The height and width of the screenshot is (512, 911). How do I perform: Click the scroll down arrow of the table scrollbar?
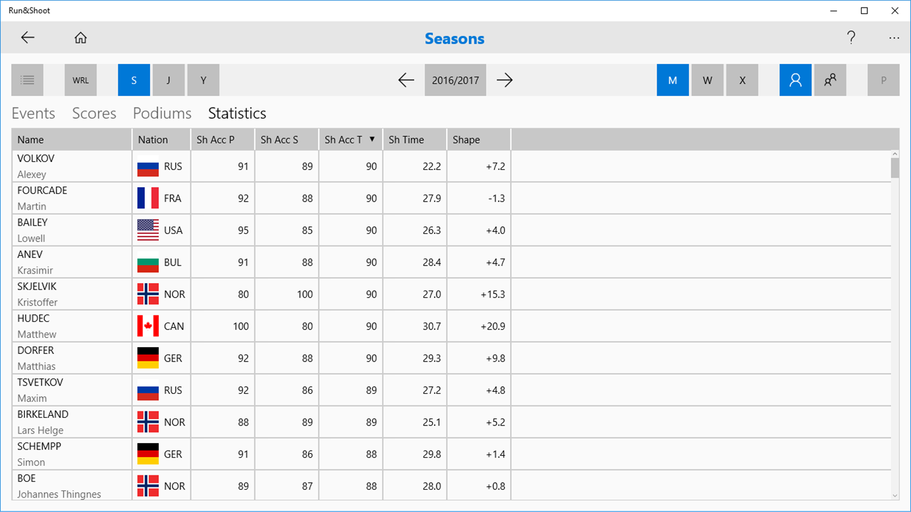pos(895,495)
